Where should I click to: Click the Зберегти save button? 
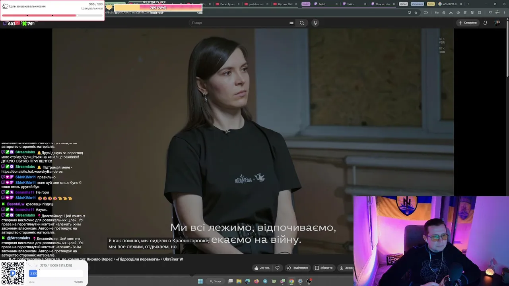pyautogui.click(x=324, y=268)
